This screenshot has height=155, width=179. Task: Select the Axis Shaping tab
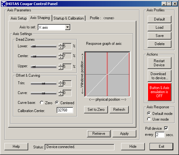pyautogui.click(x=40, y=18)
